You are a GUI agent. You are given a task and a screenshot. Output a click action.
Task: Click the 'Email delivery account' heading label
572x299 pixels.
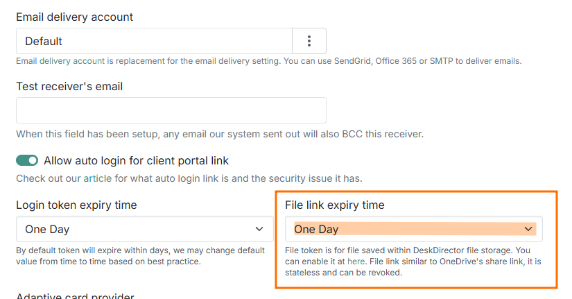(74, 16)
